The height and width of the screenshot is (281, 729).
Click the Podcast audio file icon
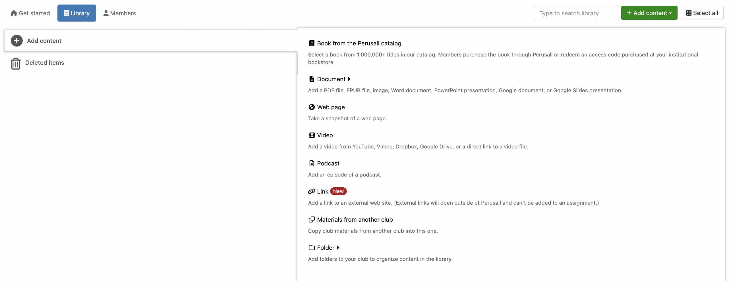[312, 163]
